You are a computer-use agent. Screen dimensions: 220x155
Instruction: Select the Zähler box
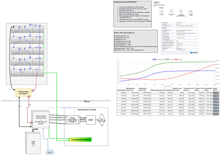[x=91, y=120]
